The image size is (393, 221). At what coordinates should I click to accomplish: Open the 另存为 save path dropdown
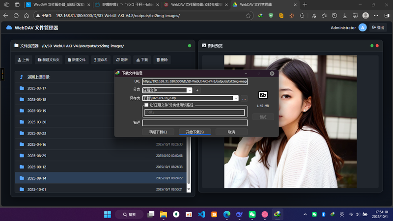coord(236,98)
